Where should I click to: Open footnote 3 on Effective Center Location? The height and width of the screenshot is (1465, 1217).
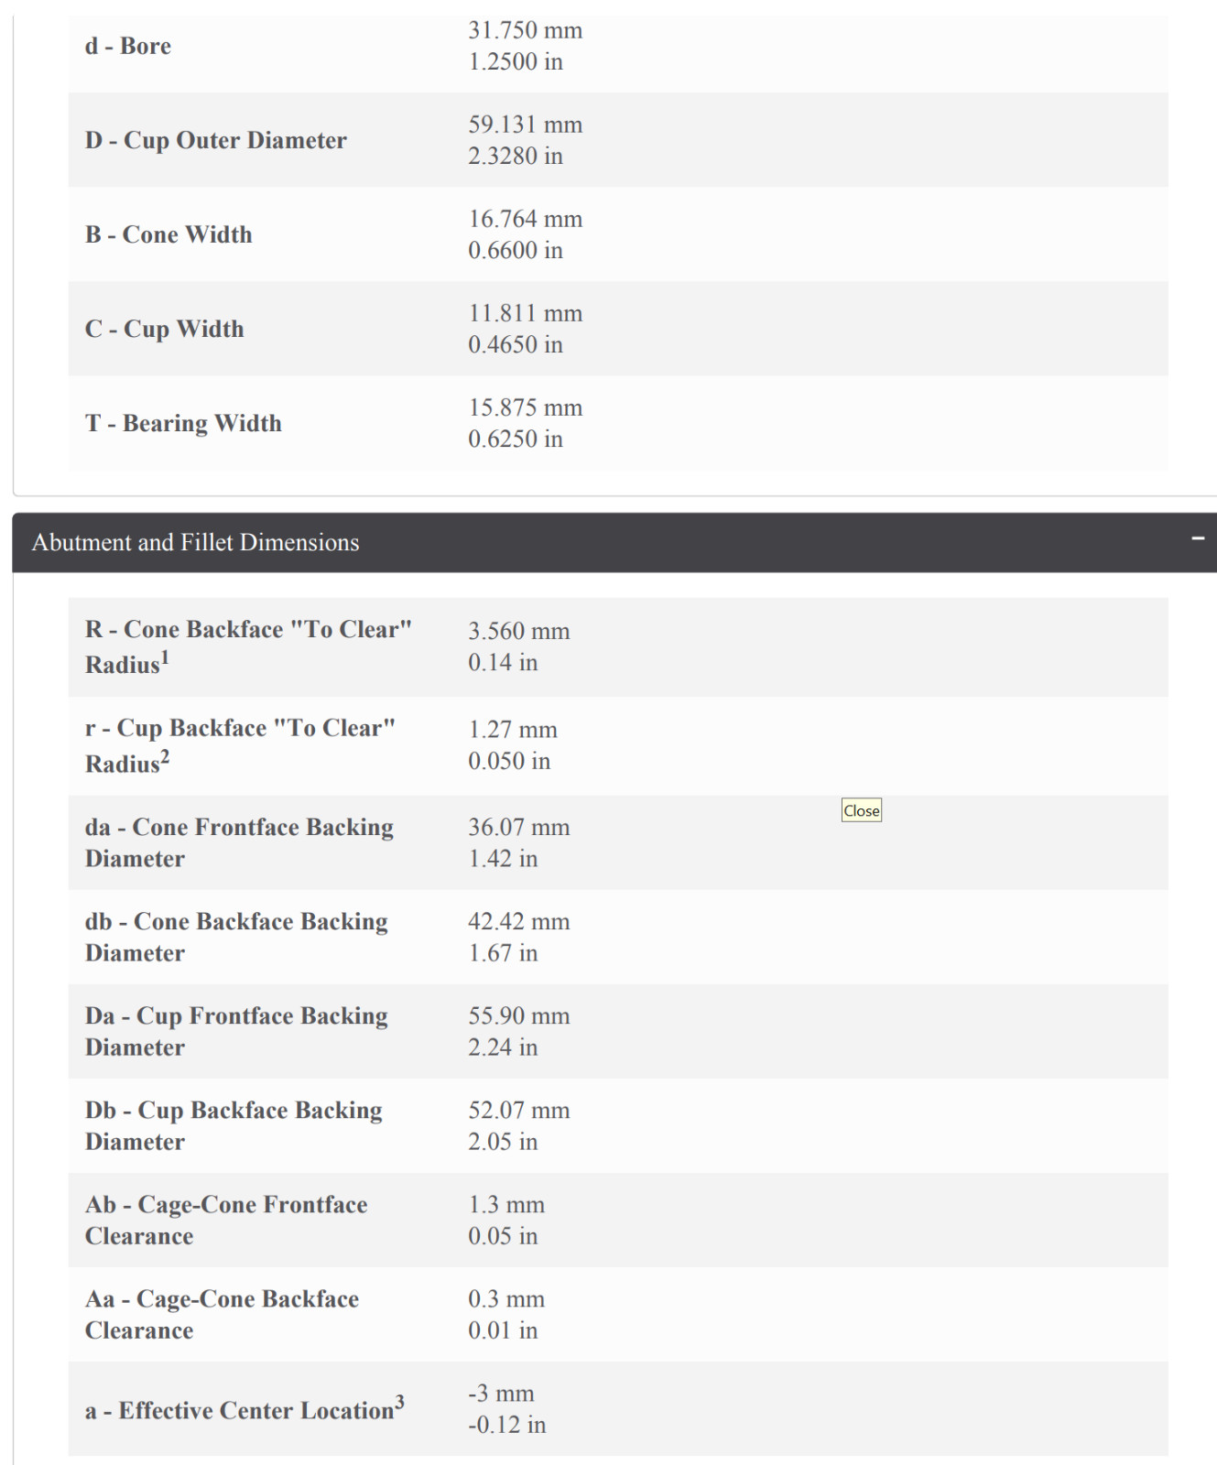(x=399, y=1402)
